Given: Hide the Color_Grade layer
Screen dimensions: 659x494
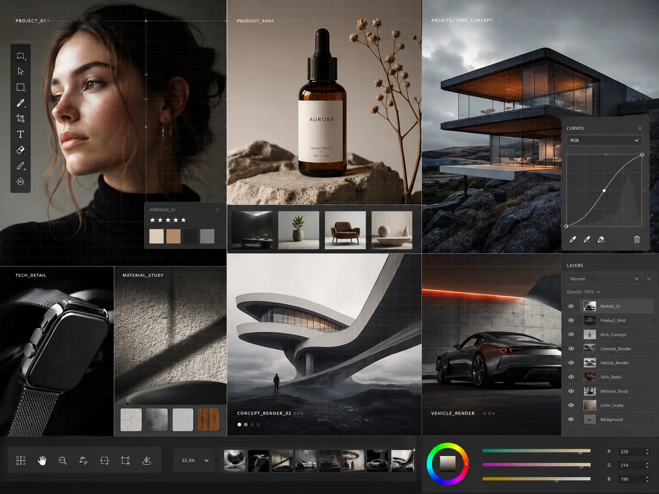Looking at the screenshot, I should [x=571, y=405].
